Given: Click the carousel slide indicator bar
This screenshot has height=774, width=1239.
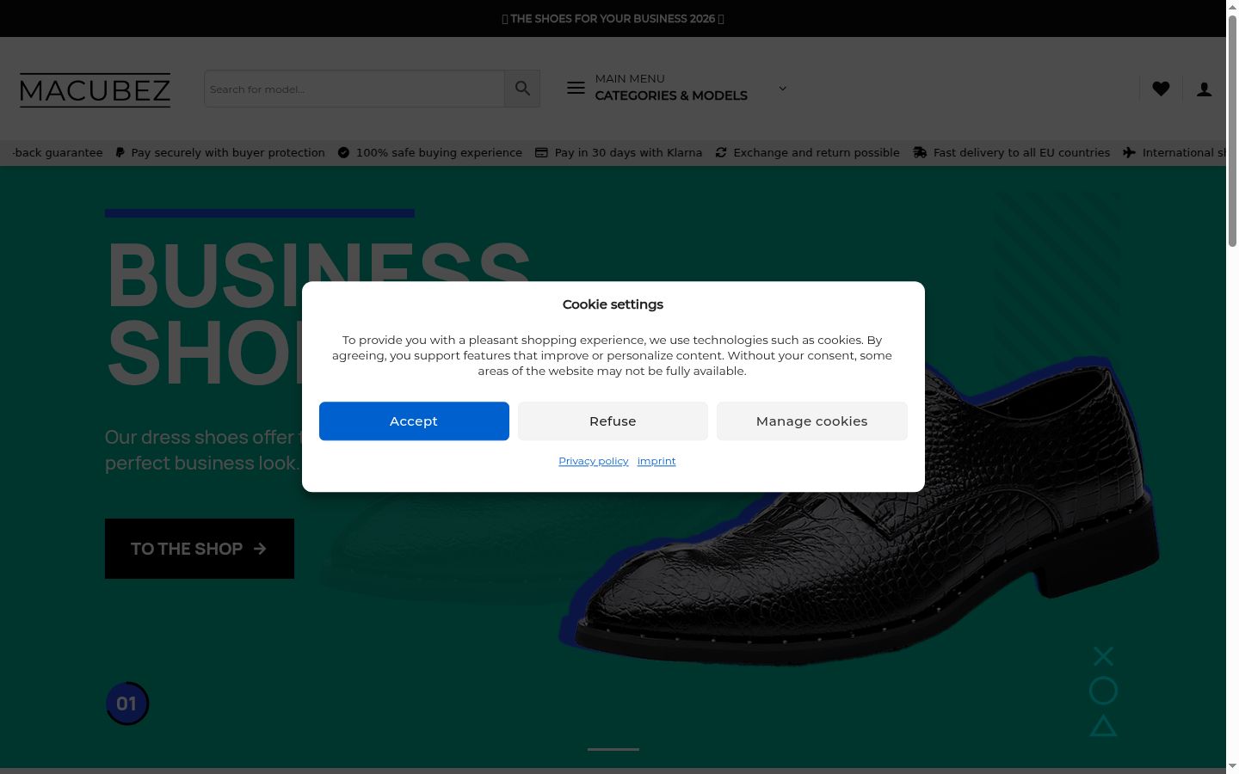Looking at the screenshot, I should [x=613, y=749].
